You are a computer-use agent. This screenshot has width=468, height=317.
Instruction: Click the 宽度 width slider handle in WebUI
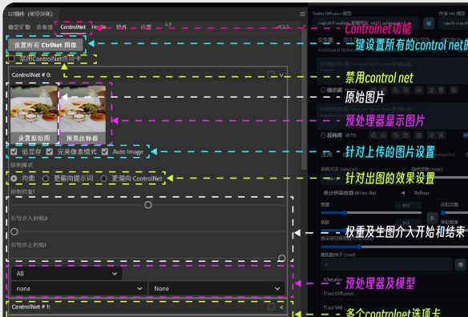(345, 213)
